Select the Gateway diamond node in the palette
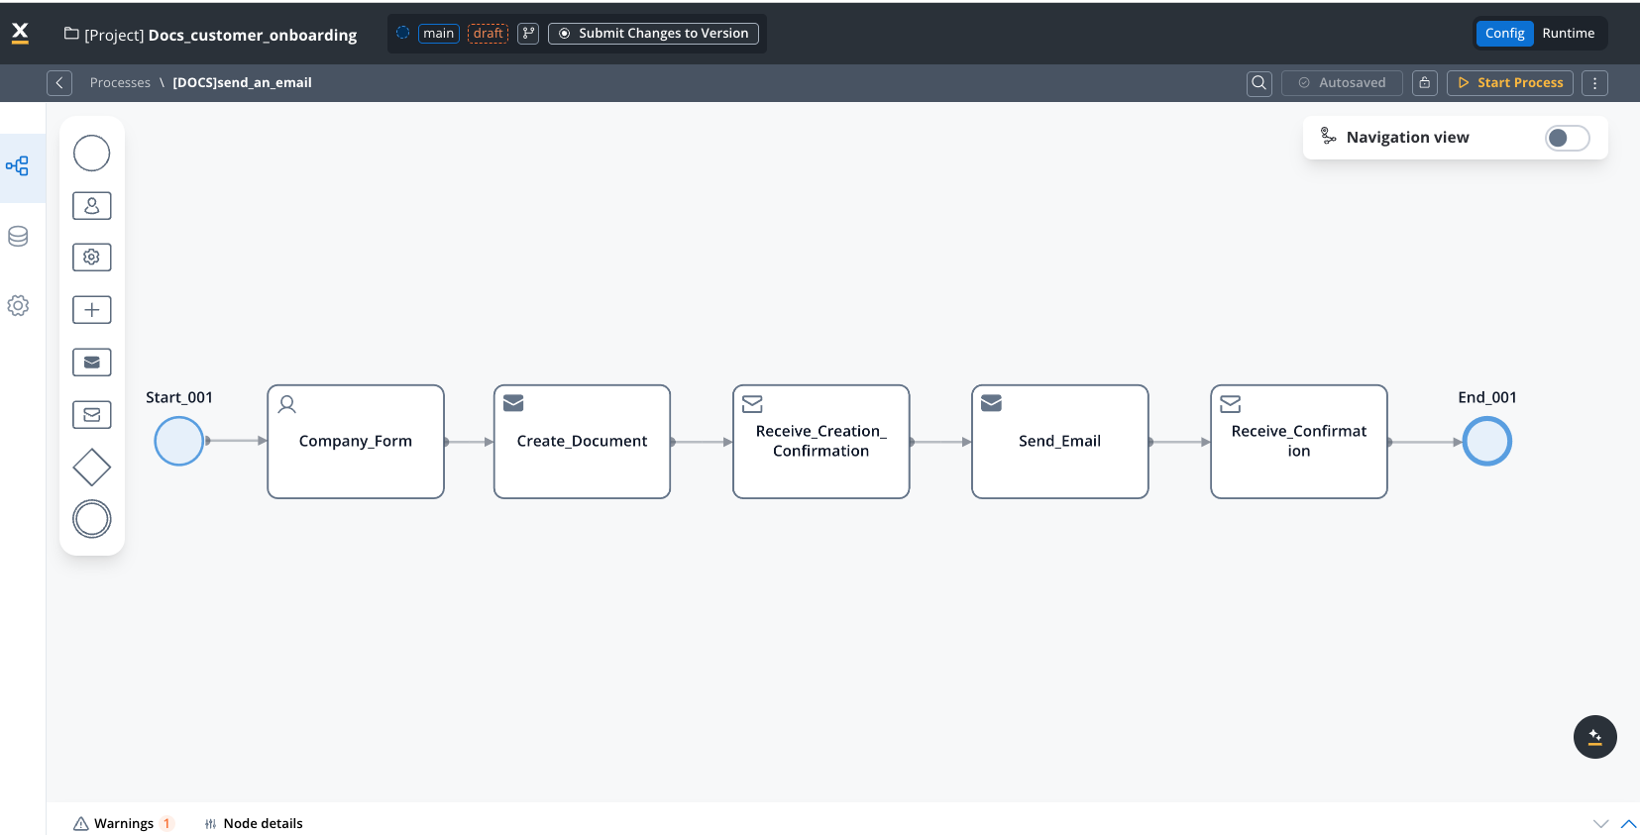The width and height of the screenshot is (1640, 835). [x=92, y=468]
